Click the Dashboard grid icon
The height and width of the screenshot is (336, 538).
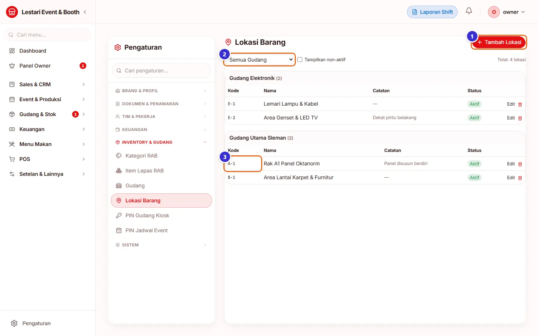(12, 51)
